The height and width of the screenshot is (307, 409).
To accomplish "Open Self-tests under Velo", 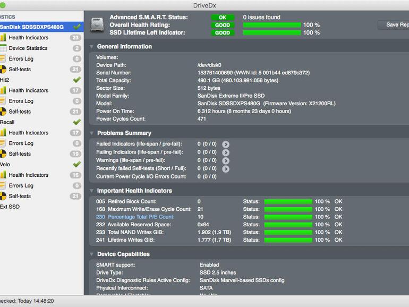I will click(42, 196).
